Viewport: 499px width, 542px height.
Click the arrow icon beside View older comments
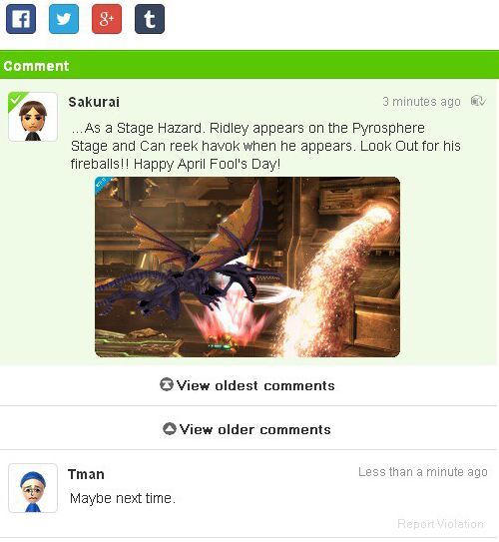(170, 429)
